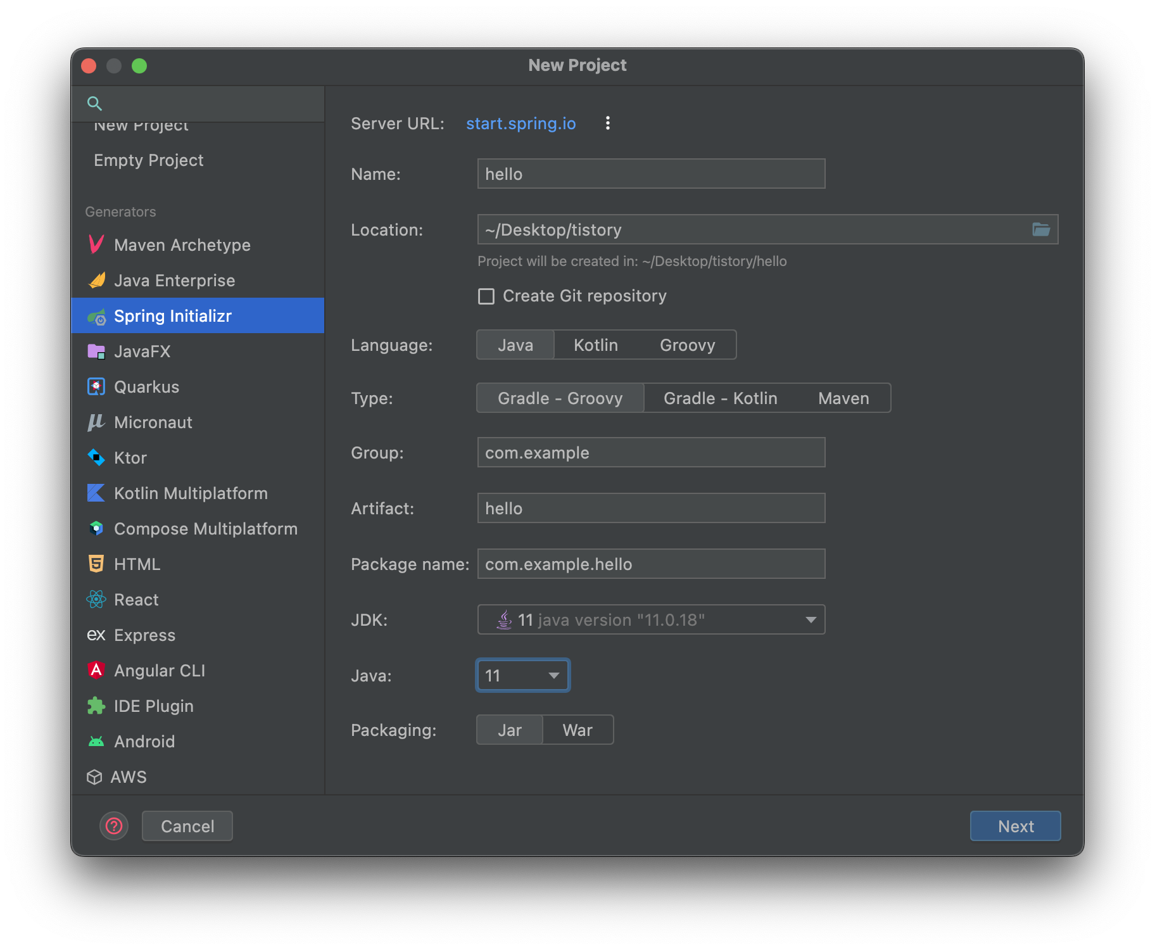
Task: Select Jar packaging
Action: click(x=510, y=730)
